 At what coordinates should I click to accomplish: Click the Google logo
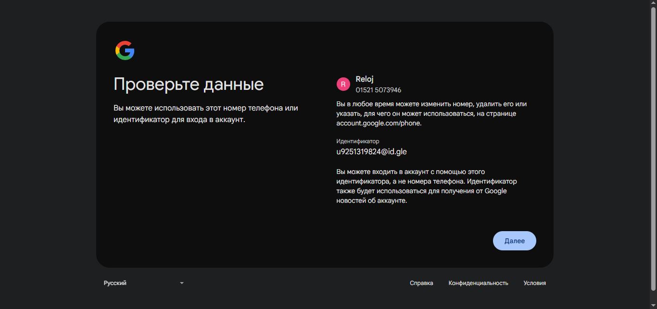click(x=125, y=50)
